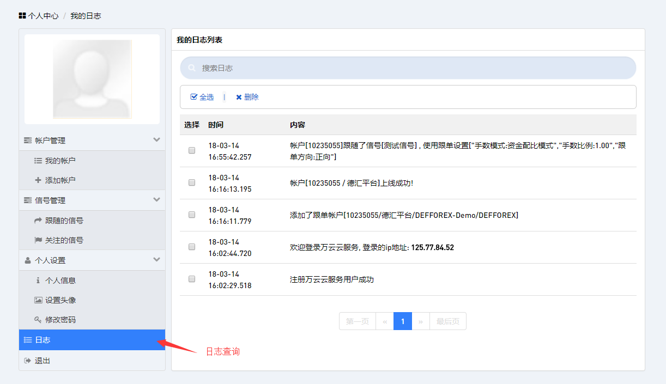Viewport: 666px width, 384px height.
Task: Click the 全选 select-all button
Action: 202,97
